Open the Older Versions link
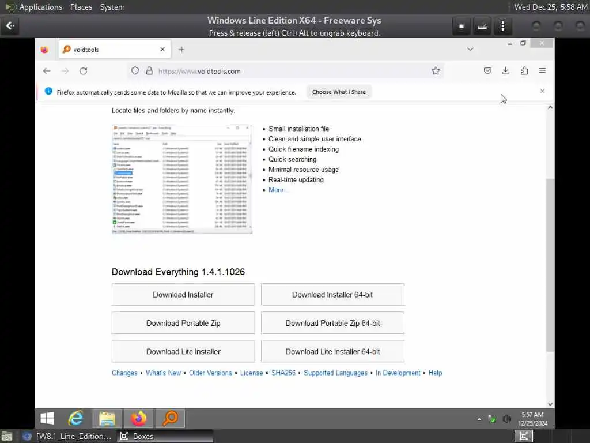Viewport: 590px width, 443px height. point(210,373)
